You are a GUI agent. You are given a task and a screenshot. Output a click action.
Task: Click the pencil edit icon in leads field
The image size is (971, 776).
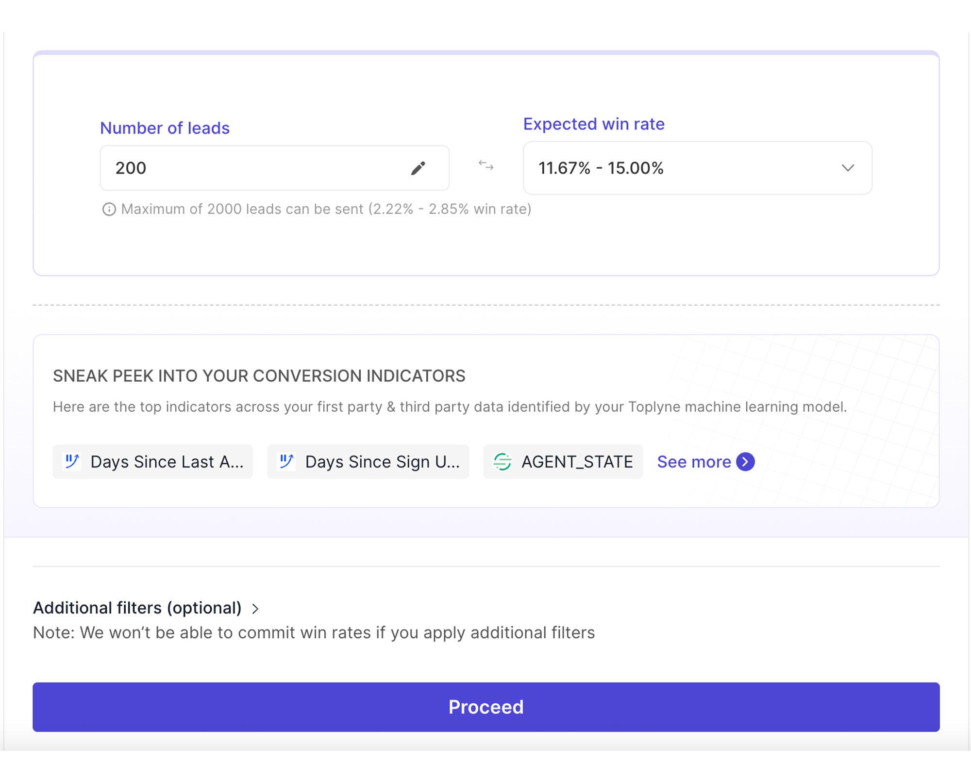pyautogui.click(x=418, y=168)
